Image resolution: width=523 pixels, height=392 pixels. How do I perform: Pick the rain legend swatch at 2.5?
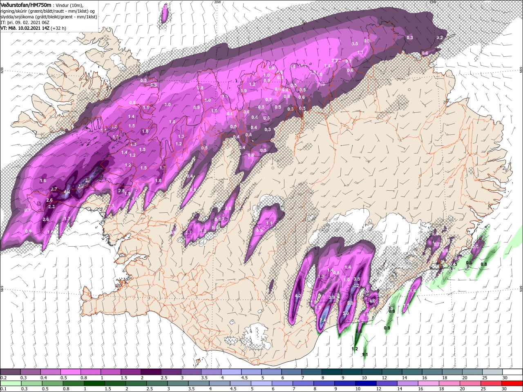click(157, 383)
